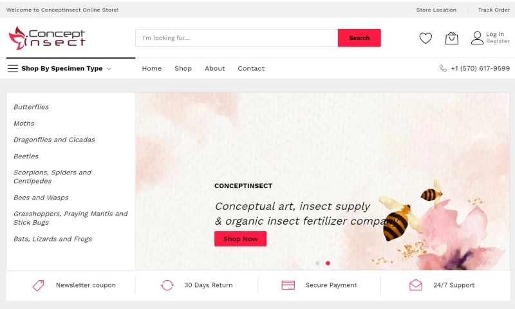This screenshot has height=309, width=515.
Task: Open the Shop menu item
Action: point(183,68)
